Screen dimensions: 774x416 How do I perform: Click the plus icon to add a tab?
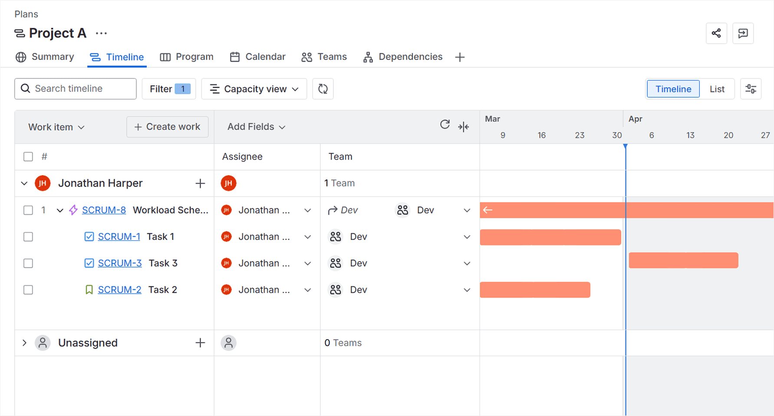click(460, 57)
